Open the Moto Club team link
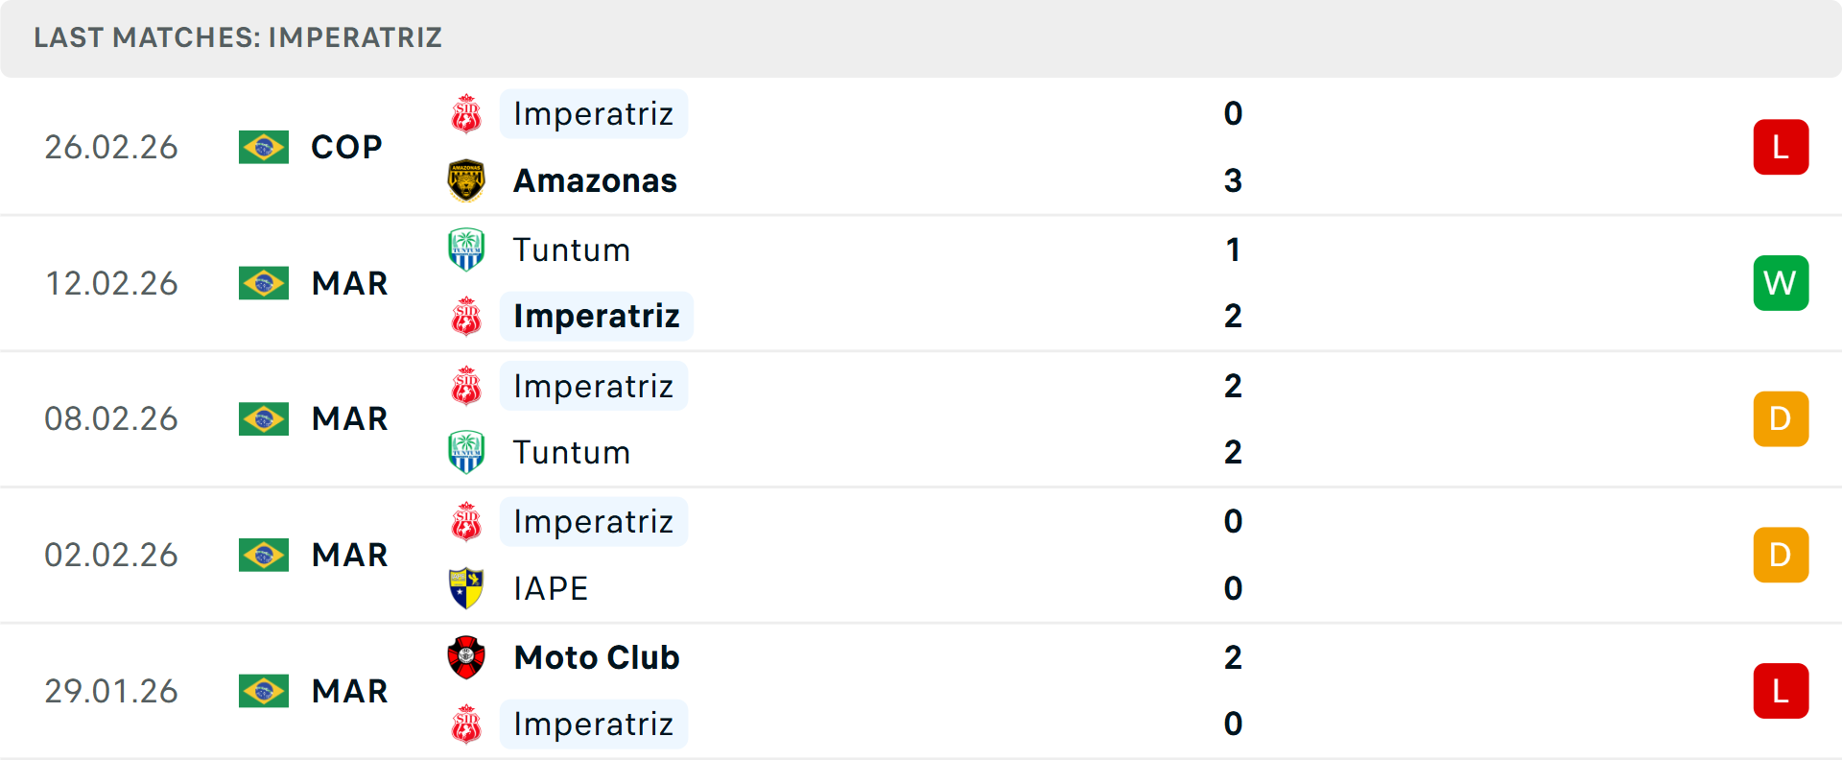Image resolution: width=1842 pixels, height=760 pixels. point(597,657)
